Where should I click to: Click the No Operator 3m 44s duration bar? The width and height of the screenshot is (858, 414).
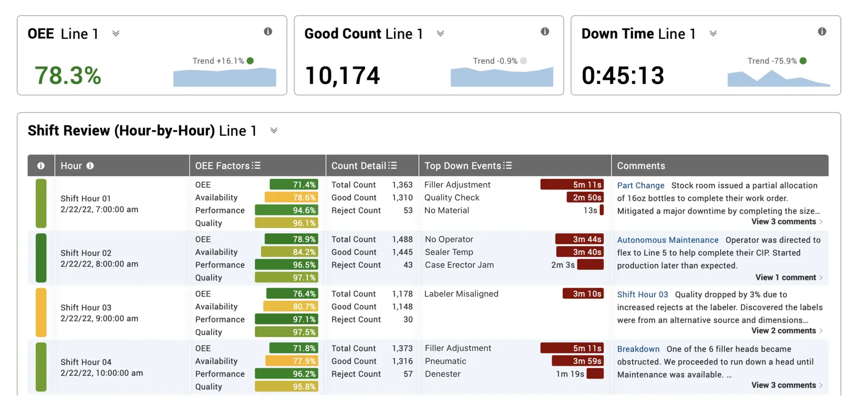(579, 239)
